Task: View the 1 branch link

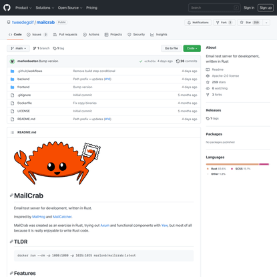Action: pyautogui.click(x=41, y=48)
